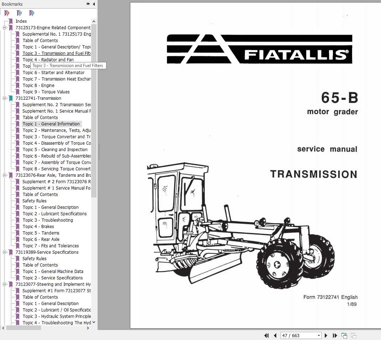The width and height of the screenshot is (381, 340).
Task: Open Supplement No. 2 Transmission bookmark
Action: pos(57,104)
